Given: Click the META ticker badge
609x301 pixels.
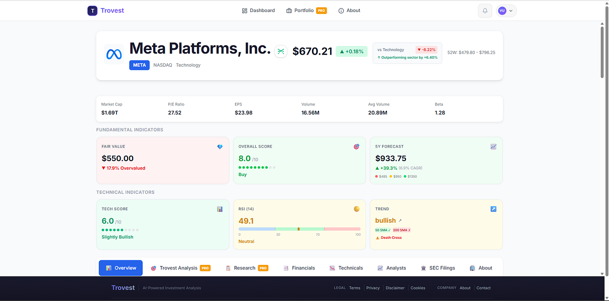Looking at the screenshot, I should [139, 65].
